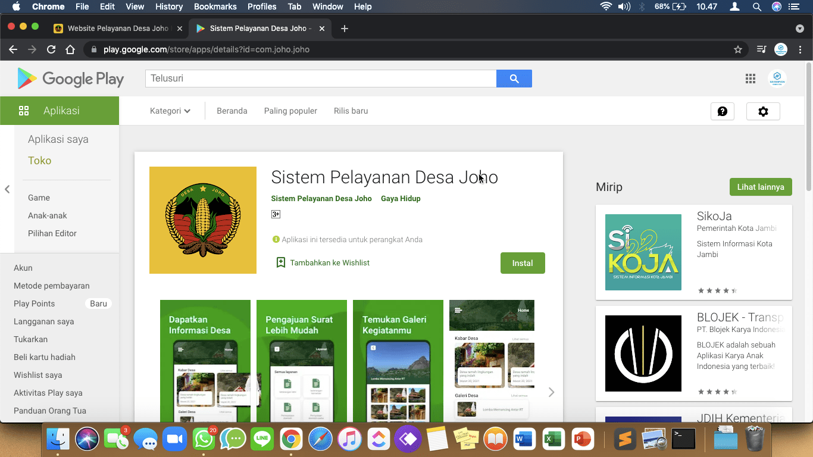Screen dimensions: 813x457
Task: Open Terminal from the Dock
Action: [x=683, y=439]
